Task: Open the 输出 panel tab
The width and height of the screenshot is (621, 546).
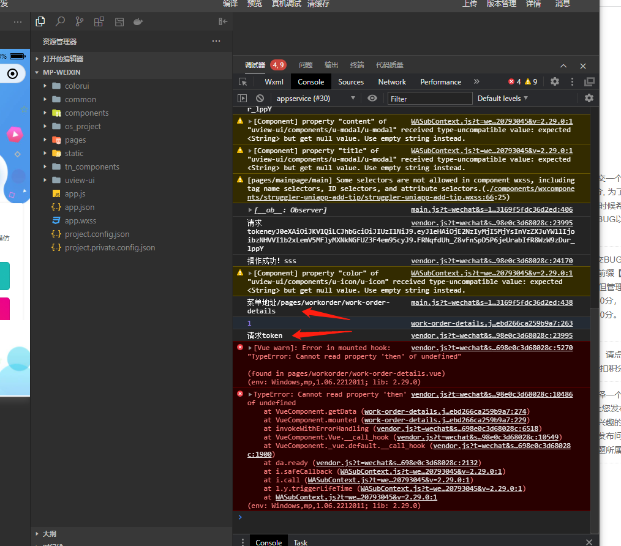Action: [x=331, y=65]
